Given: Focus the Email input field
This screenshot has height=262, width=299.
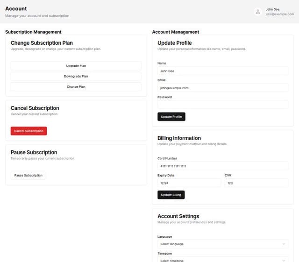Looking at the screenshot, I should (x=223, y=88).
